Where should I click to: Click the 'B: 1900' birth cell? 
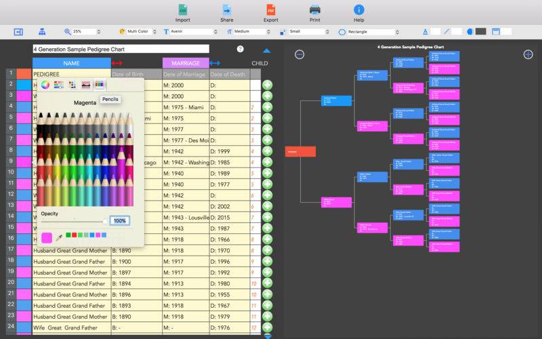[137, 261]
